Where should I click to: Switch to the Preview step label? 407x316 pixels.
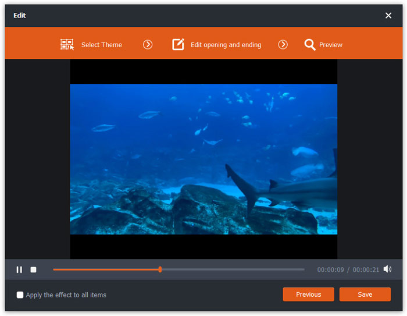point(330,45)
